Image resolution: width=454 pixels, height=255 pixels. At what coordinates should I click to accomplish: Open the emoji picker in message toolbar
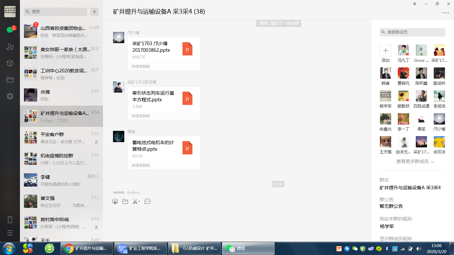[115, 201]
